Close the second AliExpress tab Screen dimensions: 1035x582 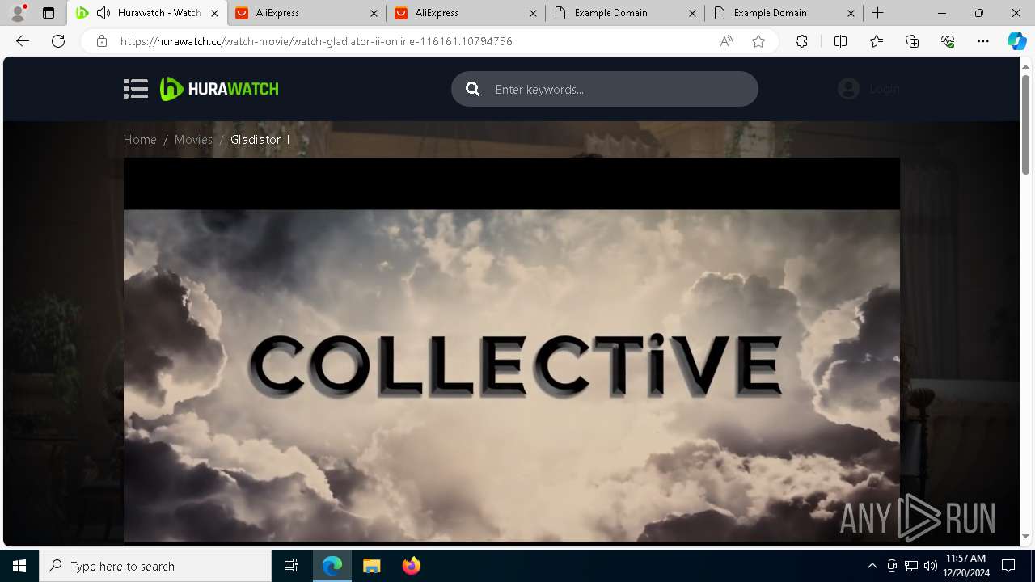point(533,13)
